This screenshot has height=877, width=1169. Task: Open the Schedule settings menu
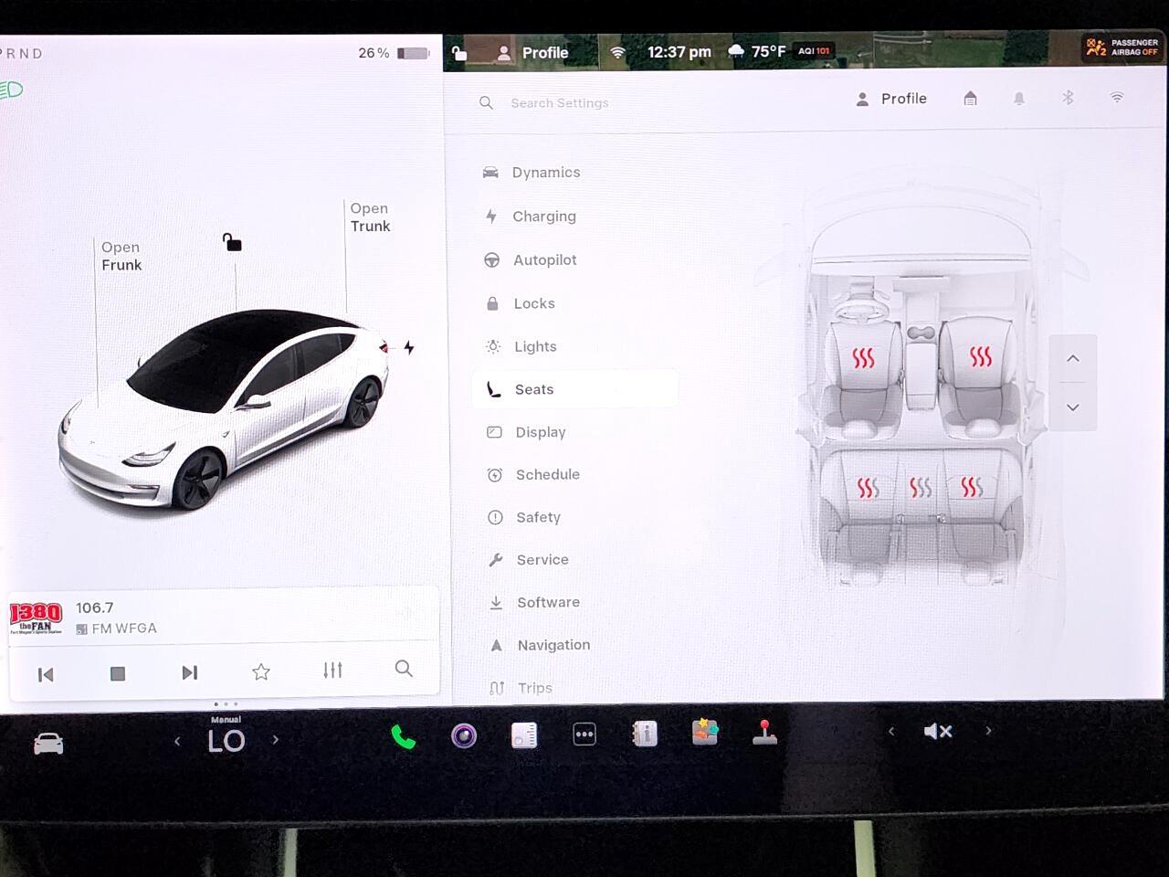coord(533,474)
